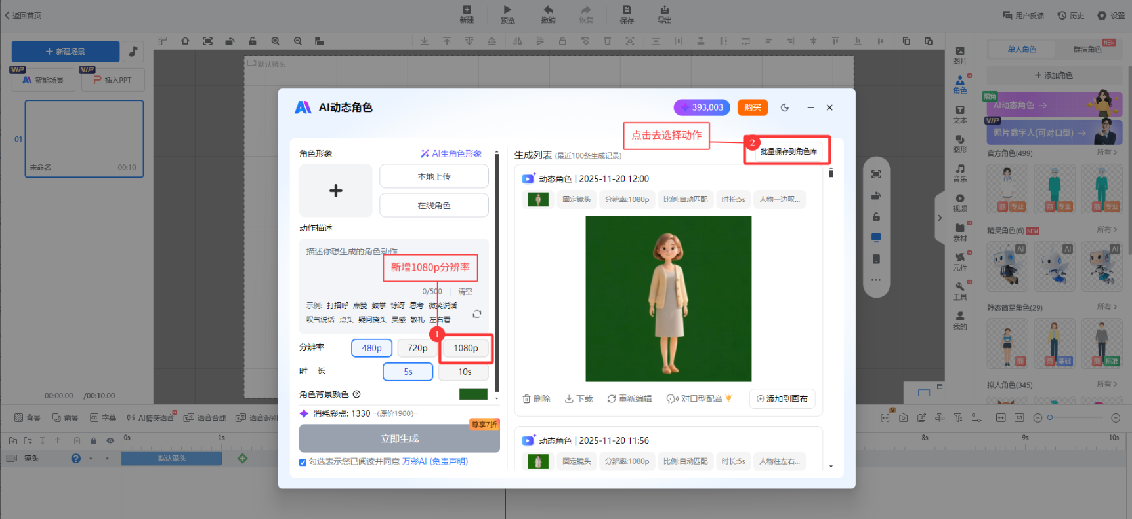Screen dimensions: 1132x519
Task: Click 添加到画布 button
Action: point(782,398)
